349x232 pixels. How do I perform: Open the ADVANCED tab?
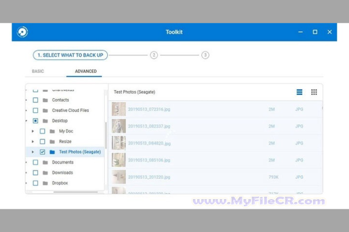coord(86,71)
